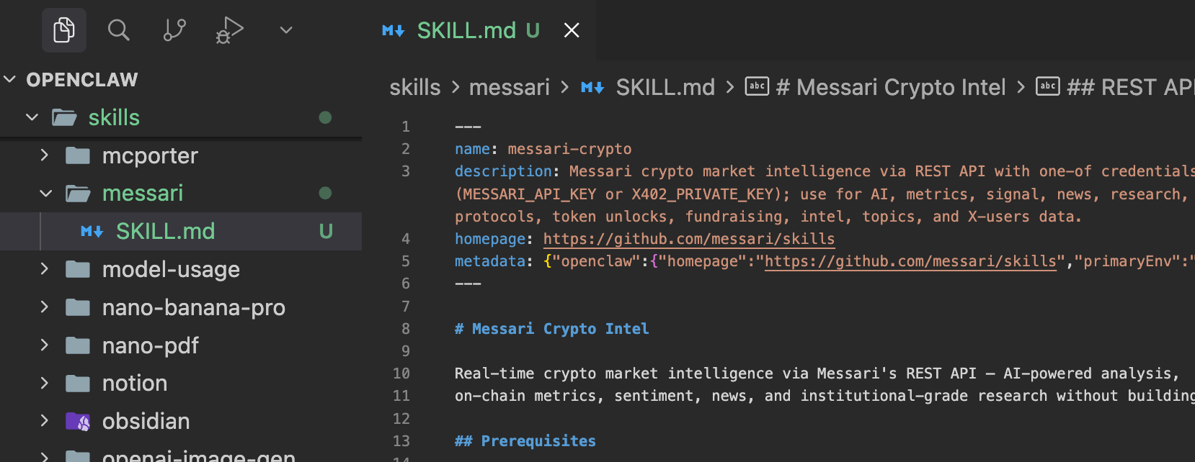
Task: Select the nano-banana-pro folder
Action: (193, 307)
